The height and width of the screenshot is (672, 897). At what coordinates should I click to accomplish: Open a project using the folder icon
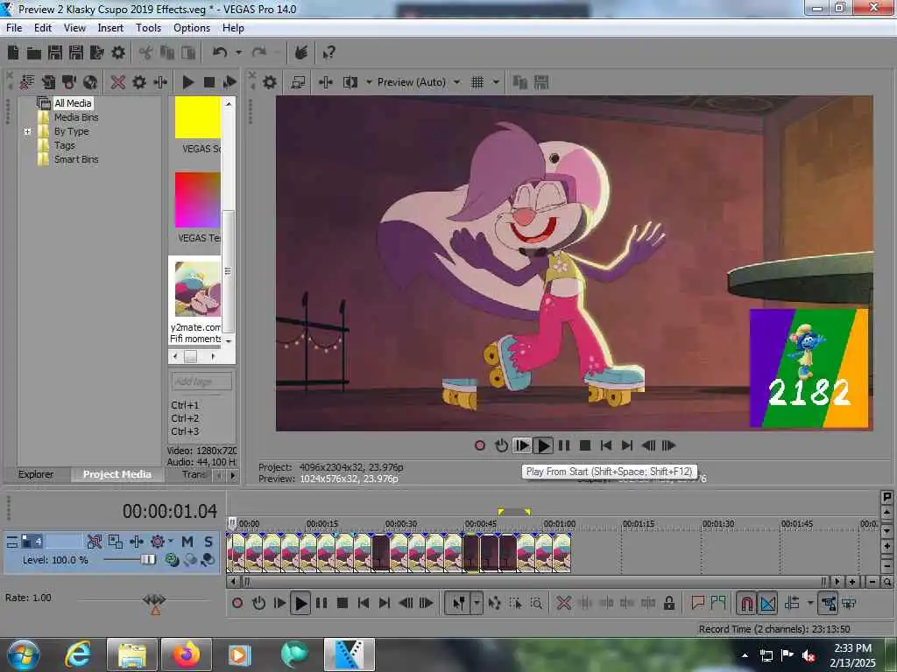(34, 53)
